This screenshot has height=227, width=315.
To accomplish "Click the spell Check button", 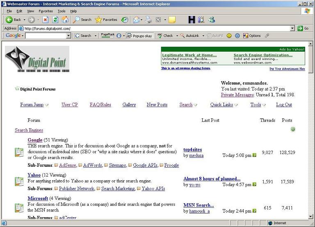I will coord(165,36).
